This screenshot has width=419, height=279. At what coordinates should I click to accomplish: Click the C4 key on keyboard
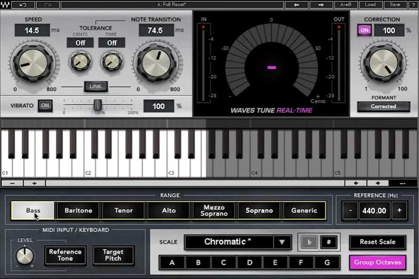(x=256, y=168)
